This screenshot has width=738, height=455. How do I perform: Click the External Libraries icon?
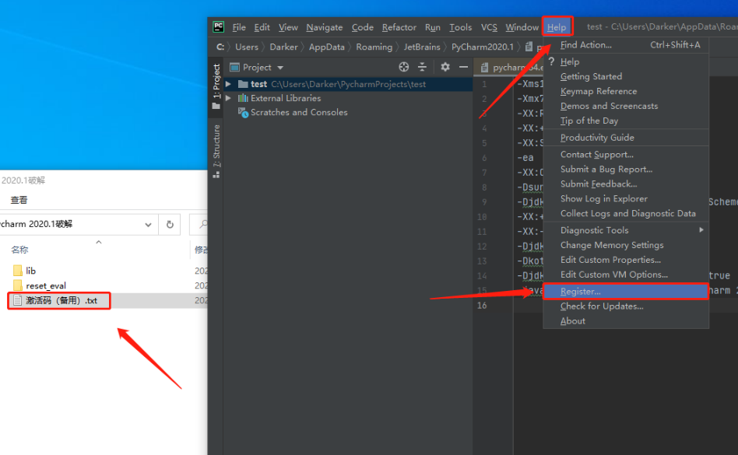[243, 98]
